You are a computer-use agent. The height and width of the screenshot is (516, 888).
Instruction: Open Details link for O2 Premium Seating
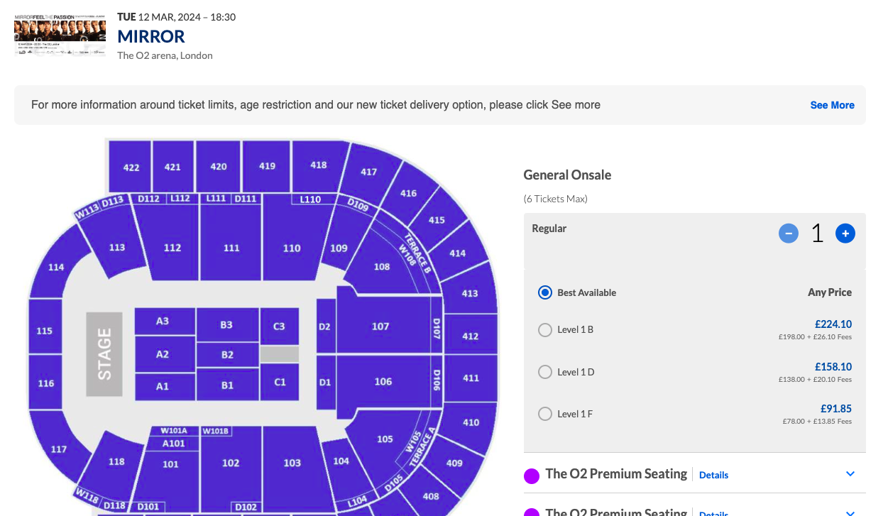(x=713, y=475)
